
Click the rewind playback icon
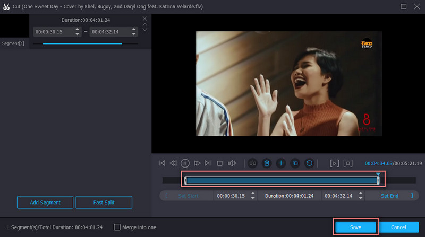174,163
